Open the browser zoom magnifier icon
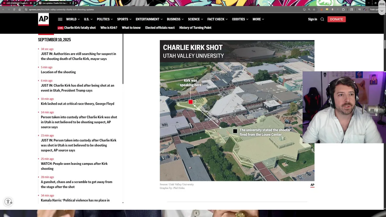The height and width of the screenshot is (217, 386). 309,9
